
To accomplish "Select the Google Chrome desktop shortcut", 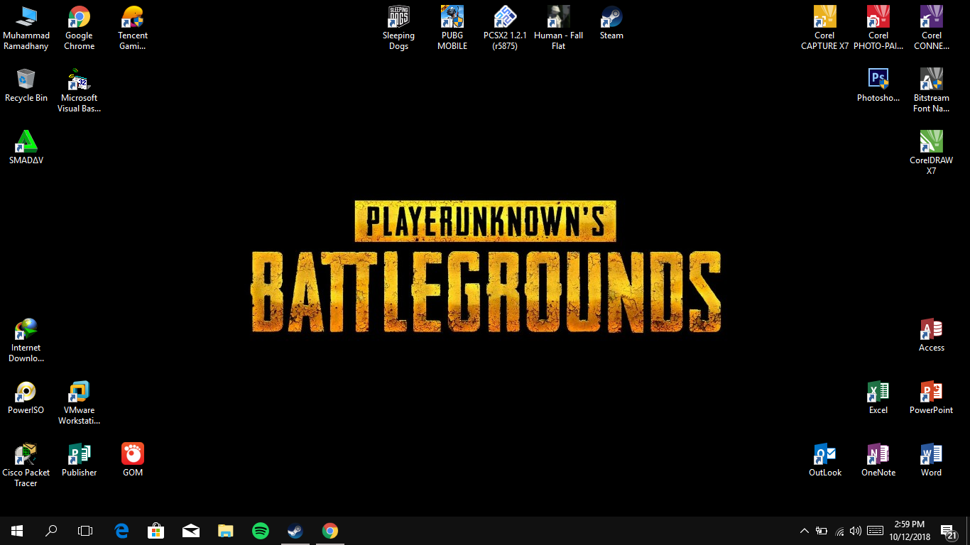I will point(79,28).
